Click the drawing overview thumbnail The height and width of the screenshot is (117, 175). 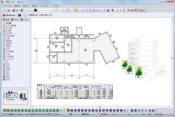(x=16, y=97)
